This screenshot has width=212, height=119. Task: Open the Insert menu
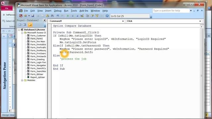(x=48, y=11)
